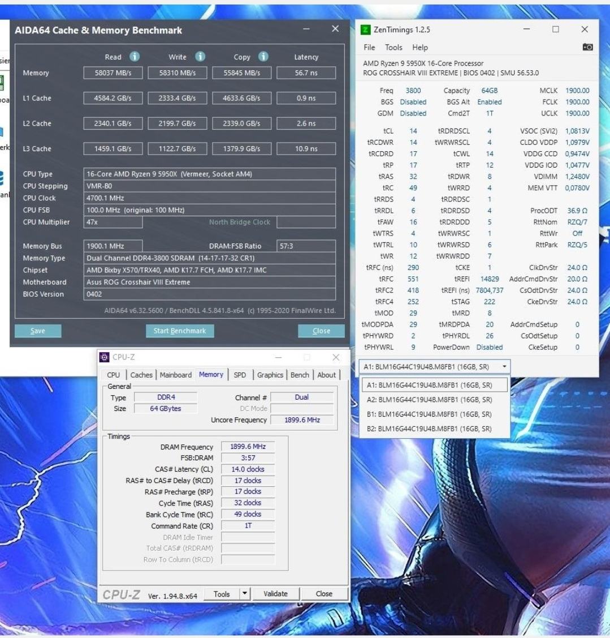The image size is (610, 638).
Task: Open the ZenTimings File menu
Action: coord(369,48)
